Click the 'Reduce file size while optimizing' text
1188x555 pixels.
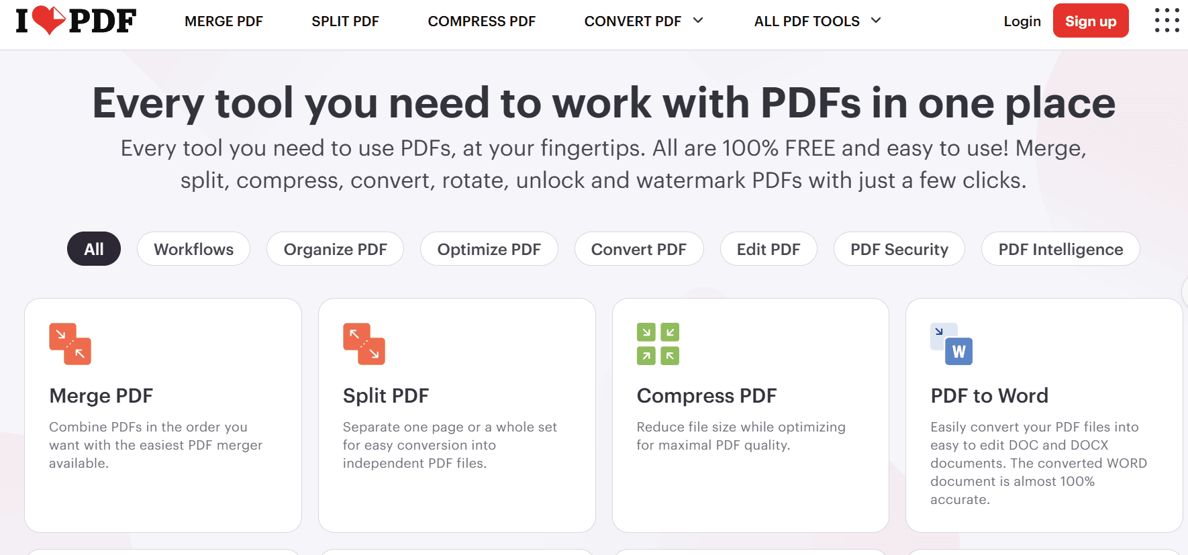click(x=741, y=436)
